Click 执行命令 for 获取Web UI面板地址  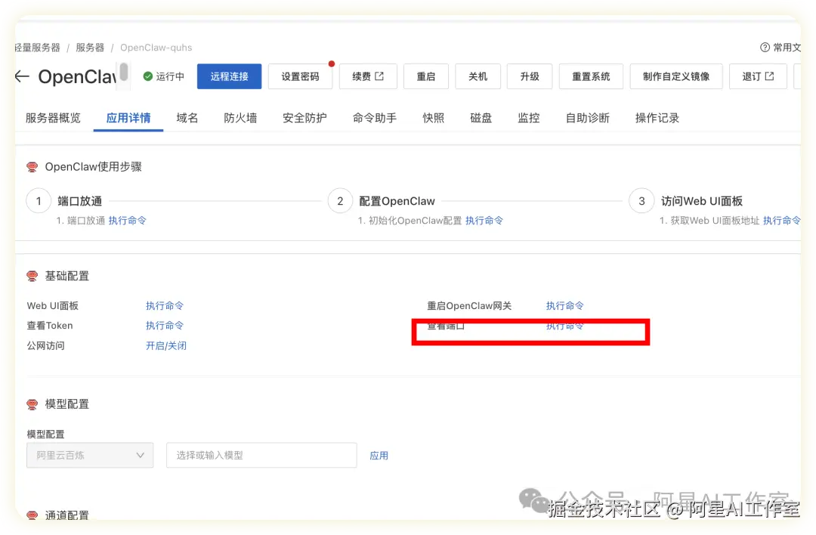point(782,221)
